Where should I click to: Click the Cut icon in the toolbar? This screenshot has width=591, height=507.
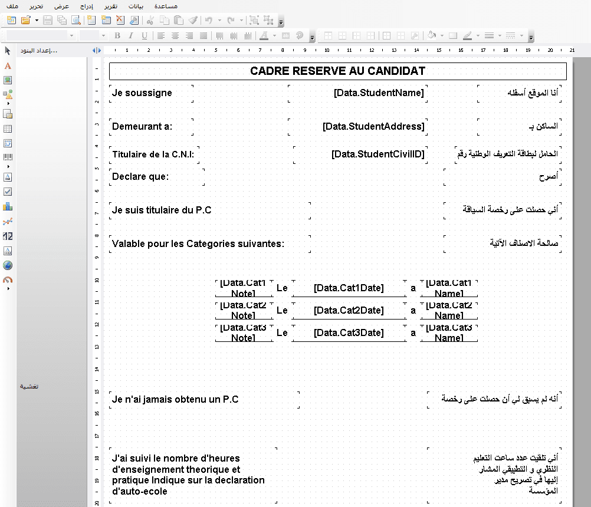[150, 19]
